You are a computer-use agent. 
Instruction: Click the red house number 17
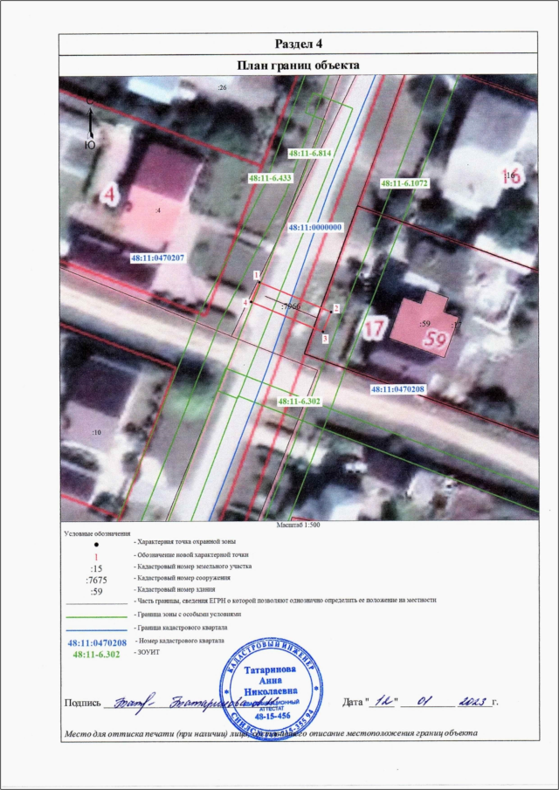[x=375, y=330]
